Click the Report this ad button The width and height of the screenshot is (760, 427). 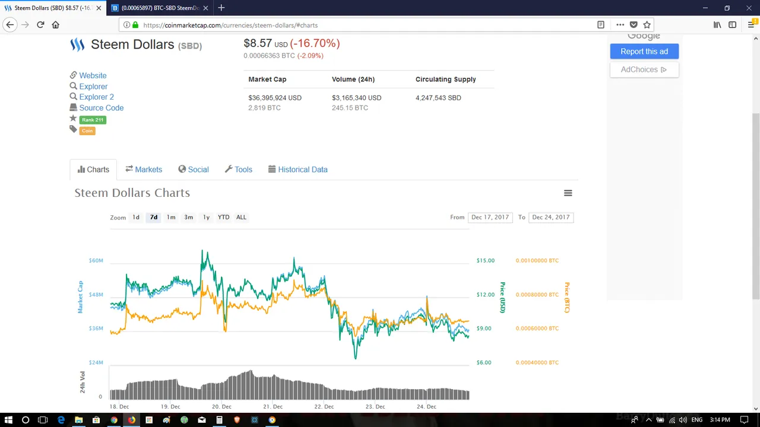click(644, 52)
